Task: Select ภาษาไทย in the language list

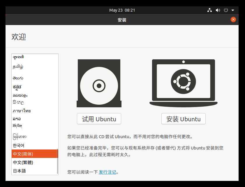Action: coord(35,111)
